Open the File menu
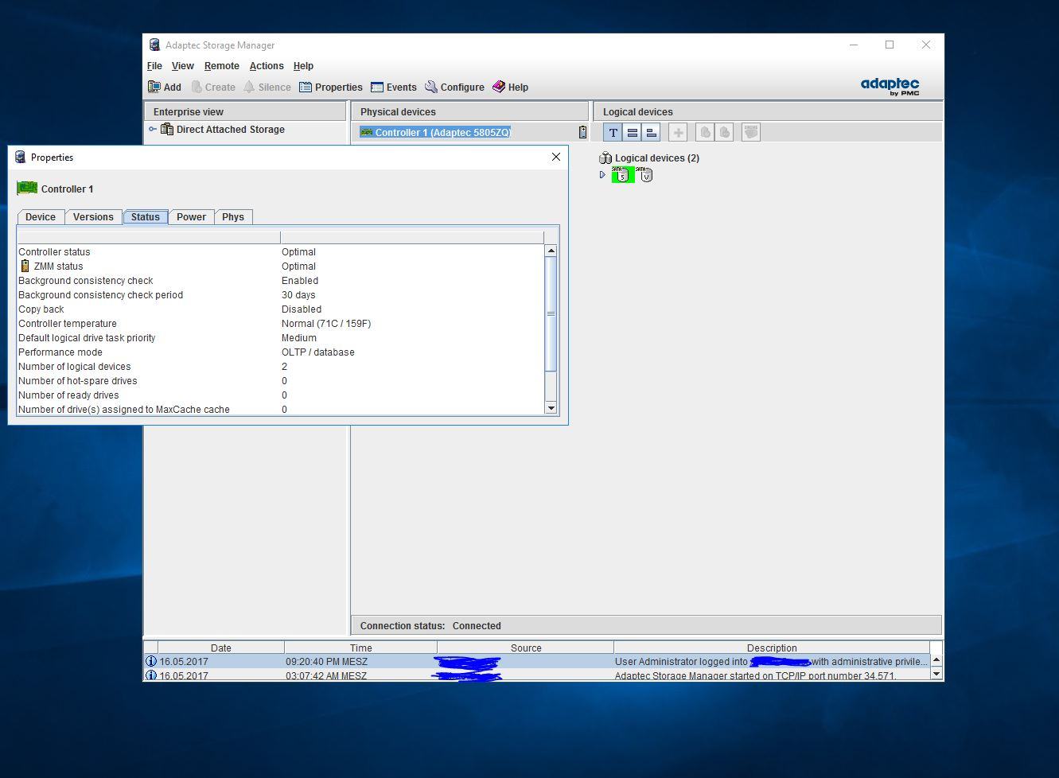 (154, 66)
